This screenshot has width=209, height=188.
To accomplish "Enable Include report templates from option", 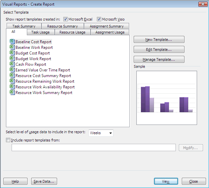I will pos(8,140).
